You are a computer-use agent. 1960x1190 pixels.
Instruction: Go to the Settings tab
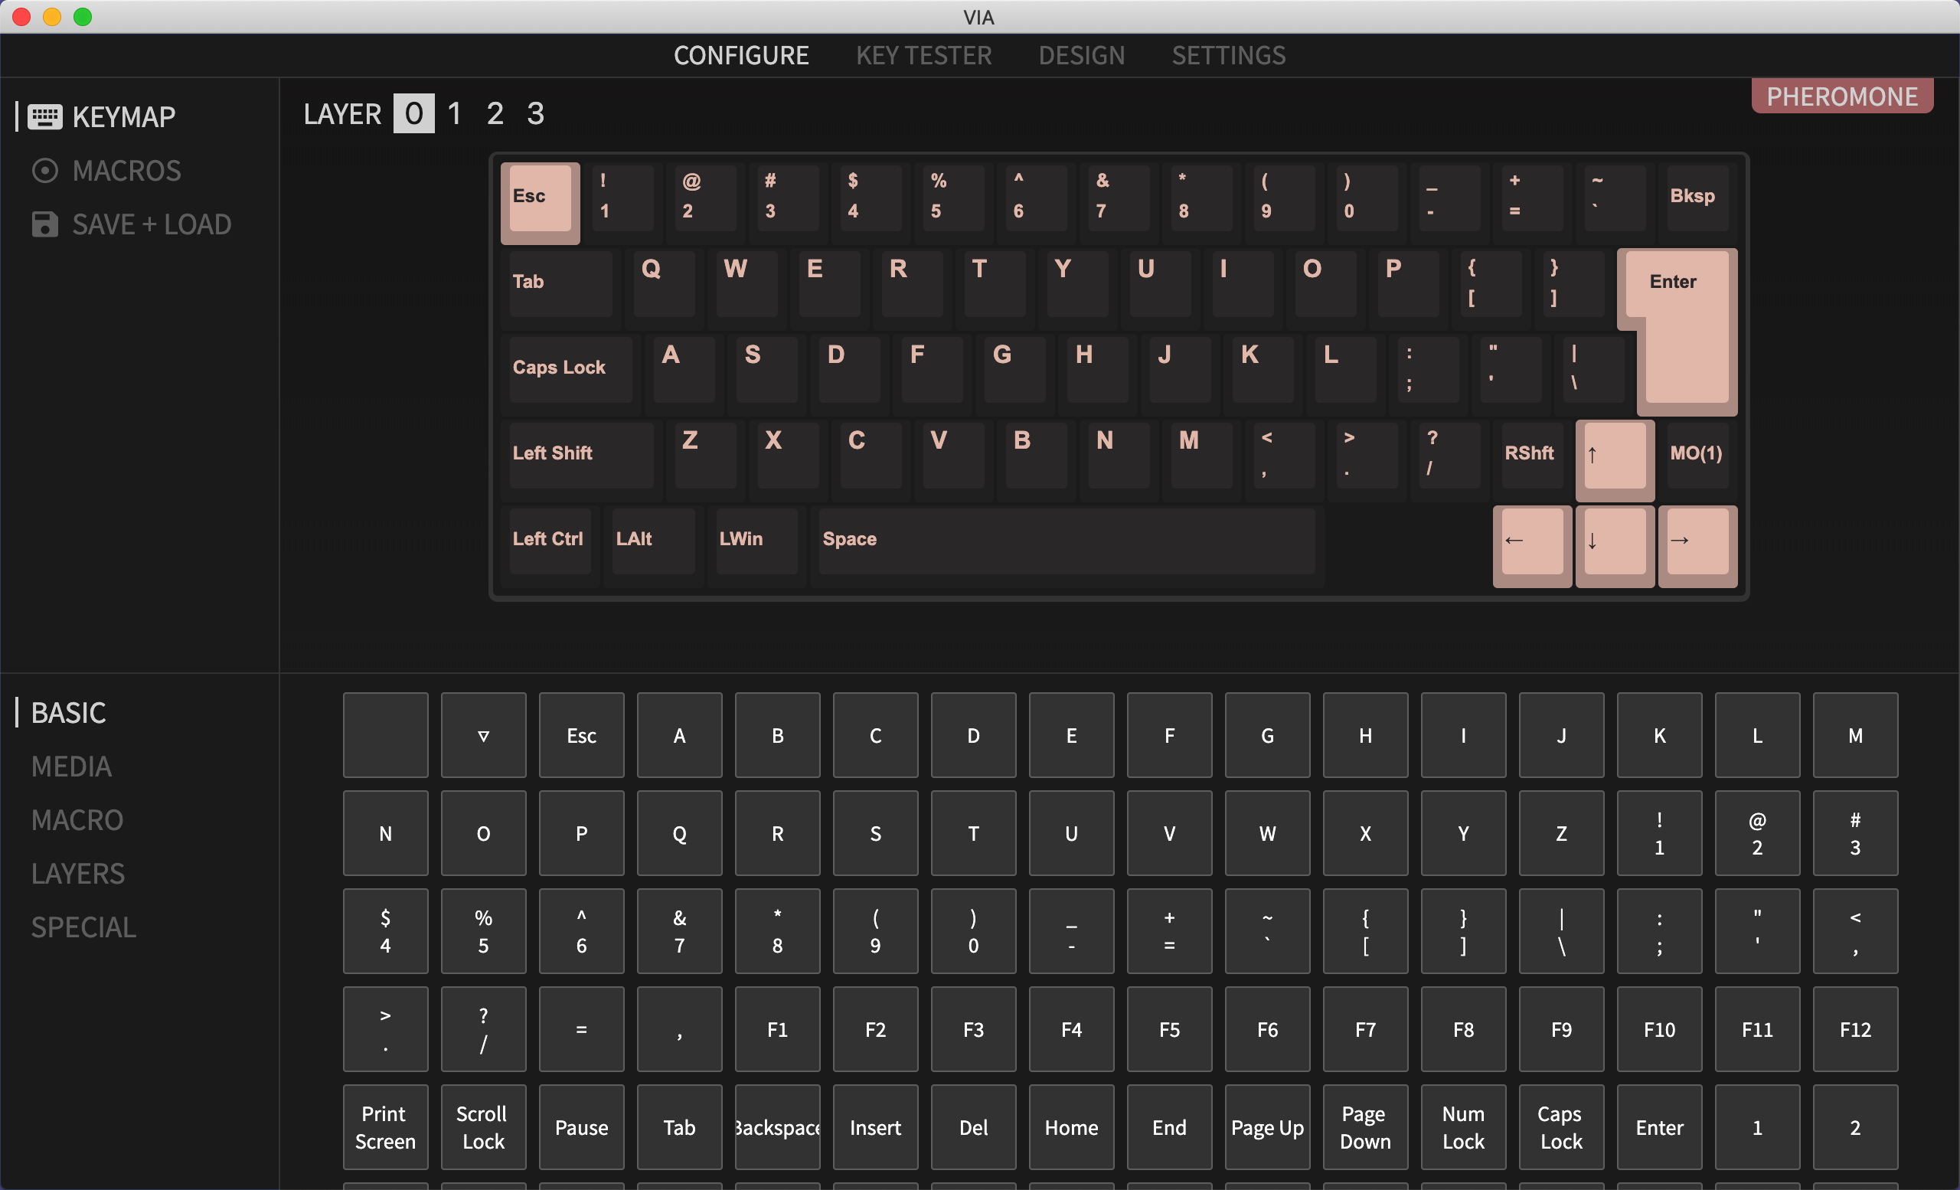tap(1227, 55)
